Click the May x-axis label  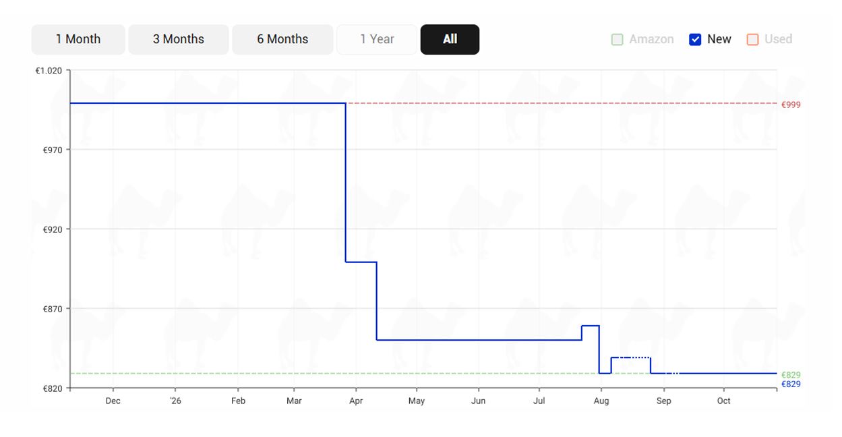tap(417, 401)
